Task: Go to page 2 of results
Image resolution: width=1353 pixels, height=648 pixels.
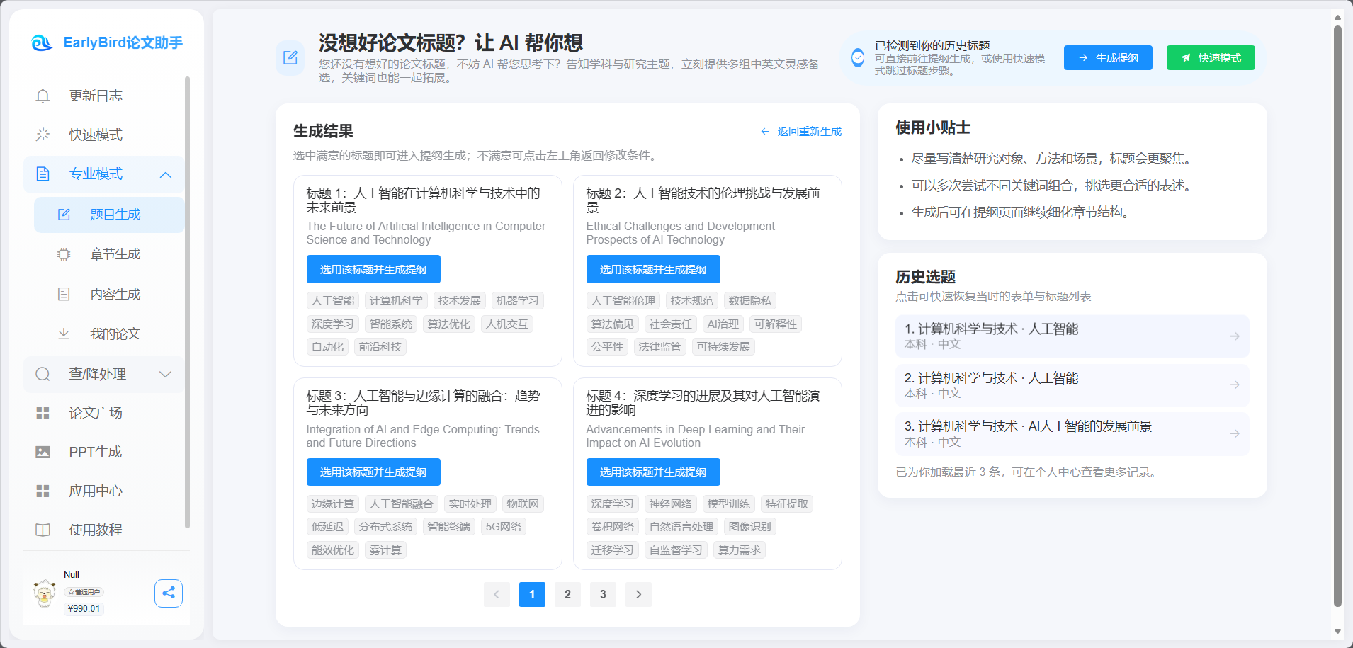Action: [567, 594]
